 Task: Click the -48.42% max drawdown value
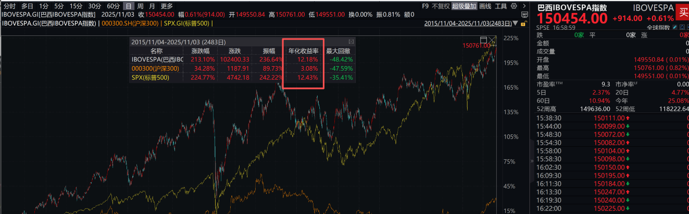pyautogui.click(x=341, y=60)
